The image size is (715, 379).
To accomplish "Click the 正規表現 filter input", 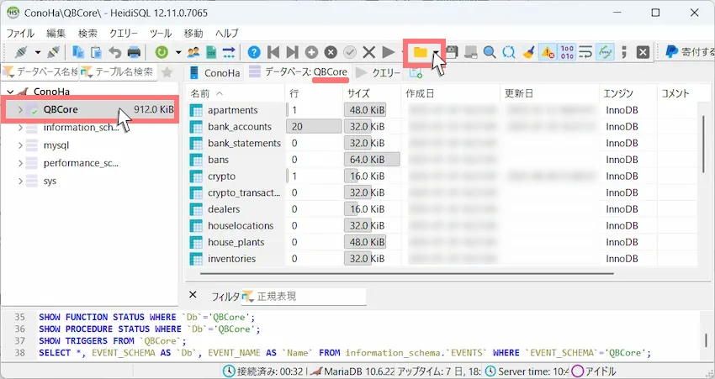I will coord(303,297).
